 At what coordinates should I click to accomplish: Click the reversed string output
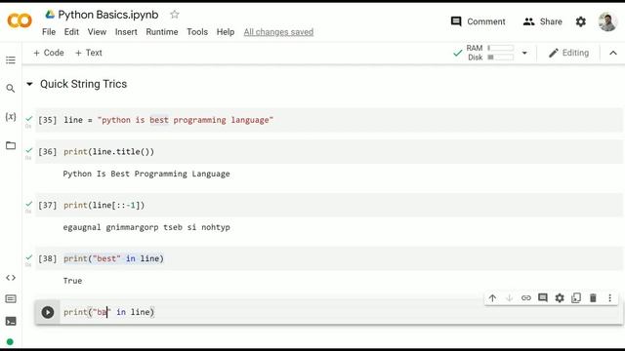coord(146,227)
